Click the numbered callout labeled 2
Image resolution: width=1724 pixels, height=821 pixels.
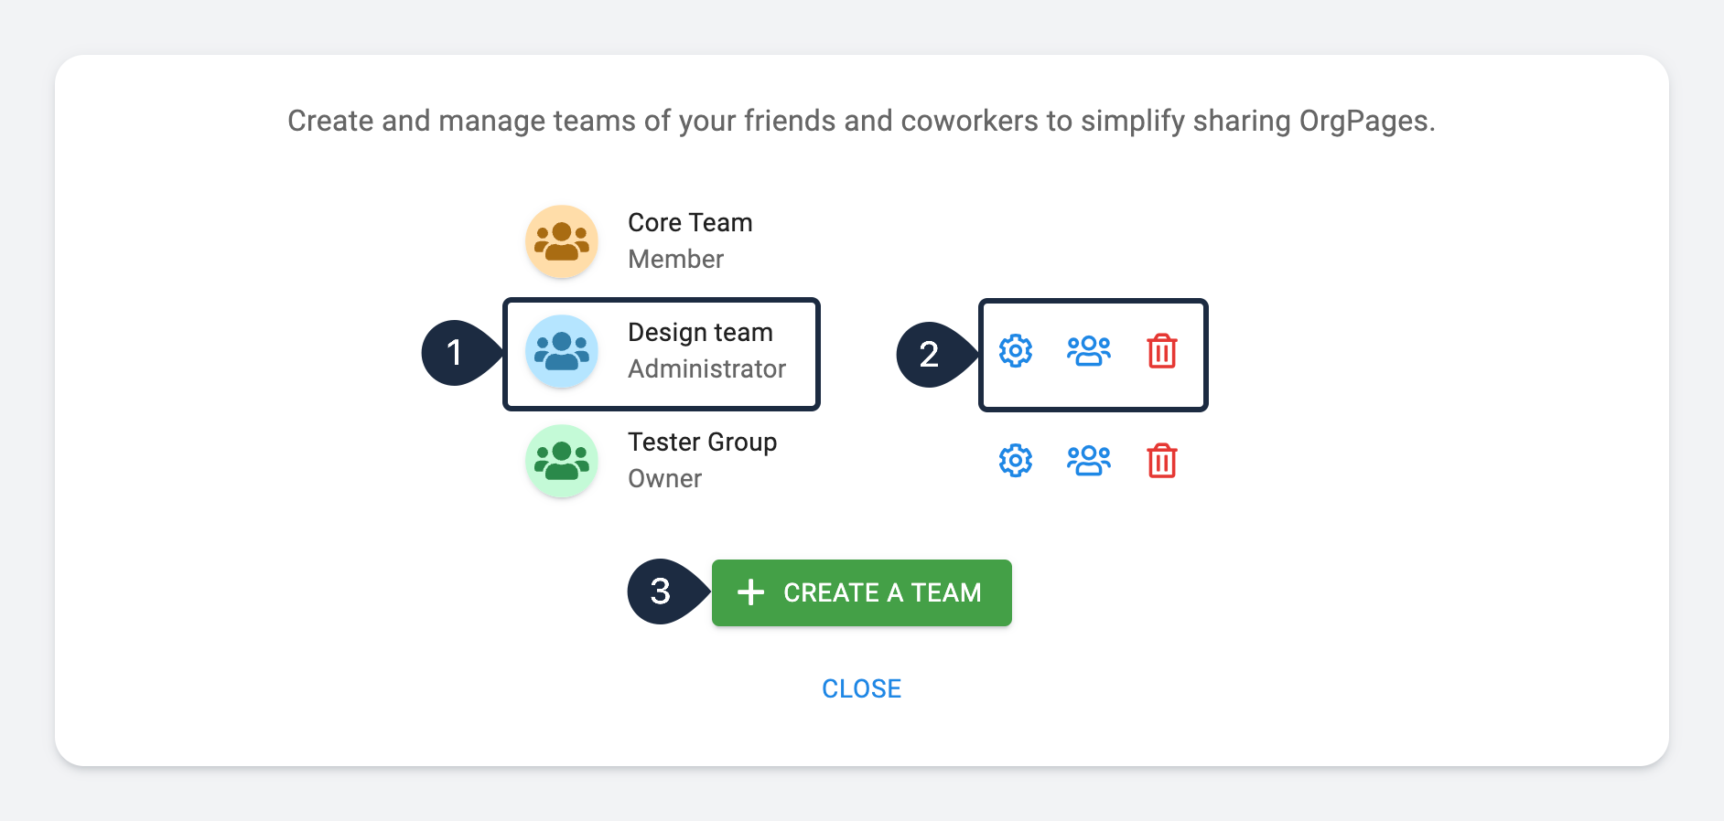[x=930, y=356]
